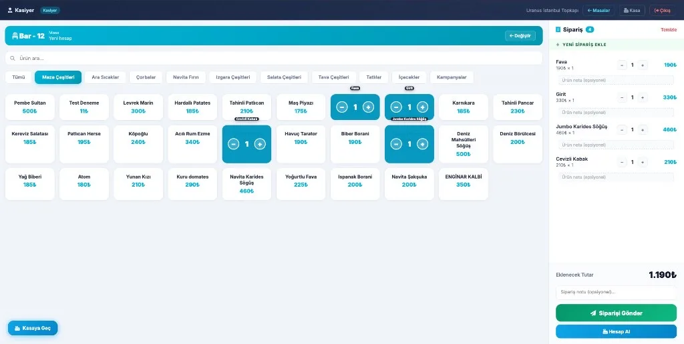The image size is (684, 344).
Task: Switch to the İçecekler category
Action: (409, 77)
